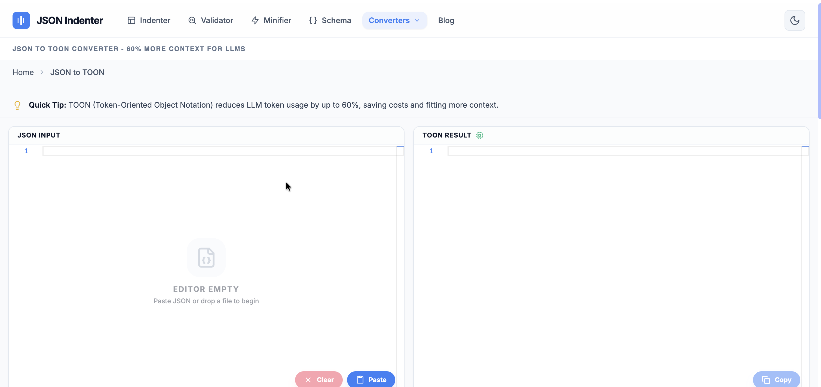Image resolution: width=821 pixels, height=387 pixels.
Task: Click the Validator magnifying glass icon
Action: 192,20
